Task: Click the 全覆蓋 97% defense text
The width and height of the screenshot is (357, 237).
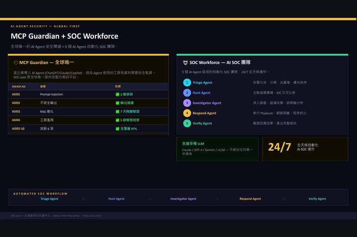Action: pyautogui.click(x=129, y=129)
